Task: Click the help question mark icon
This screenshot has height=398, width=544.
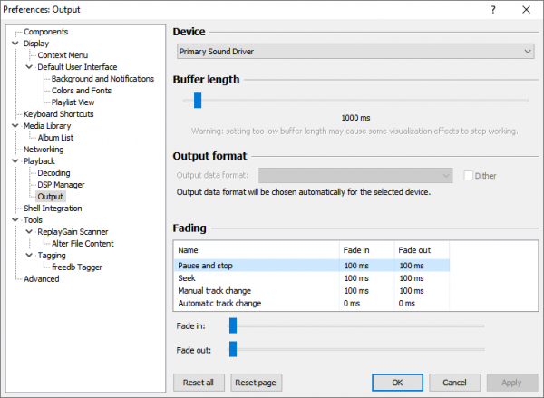Action: (493, 10)
